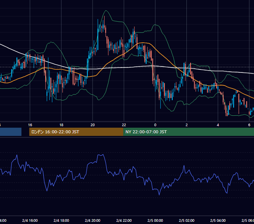254x224 pixels.
Task: Click the dotted horizontal price level line
Action: [127, 67]
